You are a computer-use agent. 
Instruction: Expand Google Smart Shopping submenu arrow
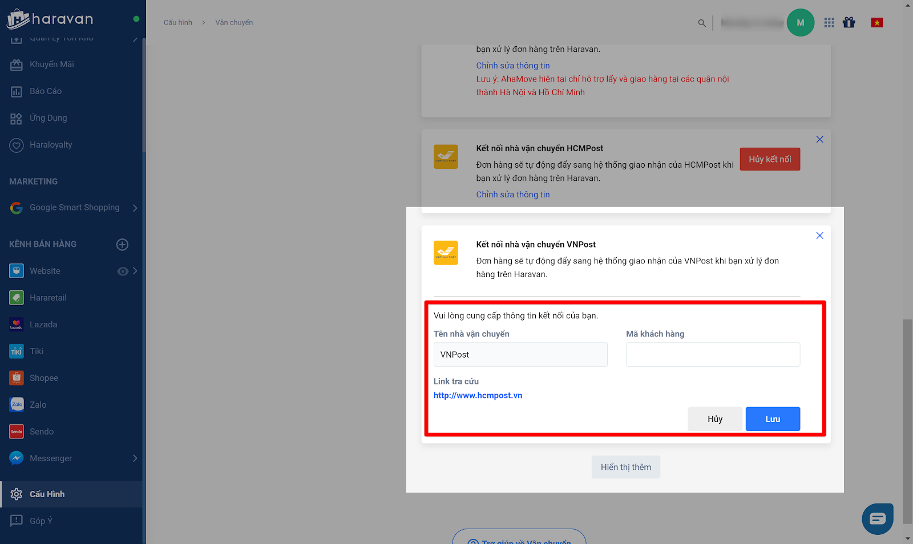click(x=135, y=208)
